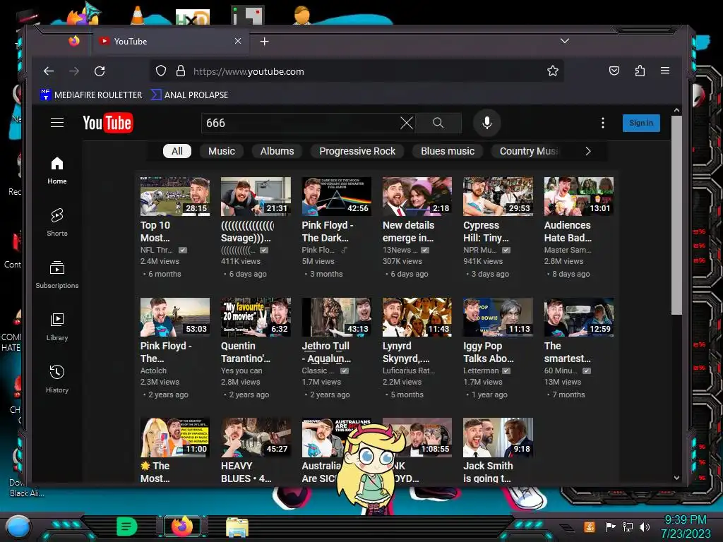The image size is (723, 542).
Task: Expand the list all tabs chevron
Action: click(564, 41)
